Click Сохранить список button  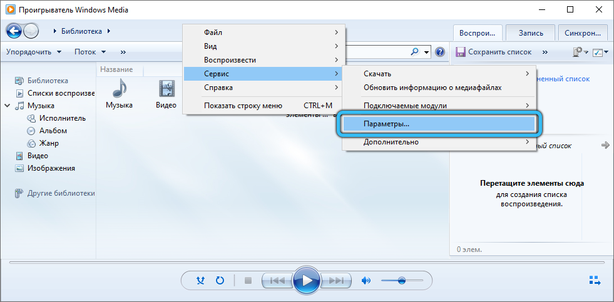493,52
